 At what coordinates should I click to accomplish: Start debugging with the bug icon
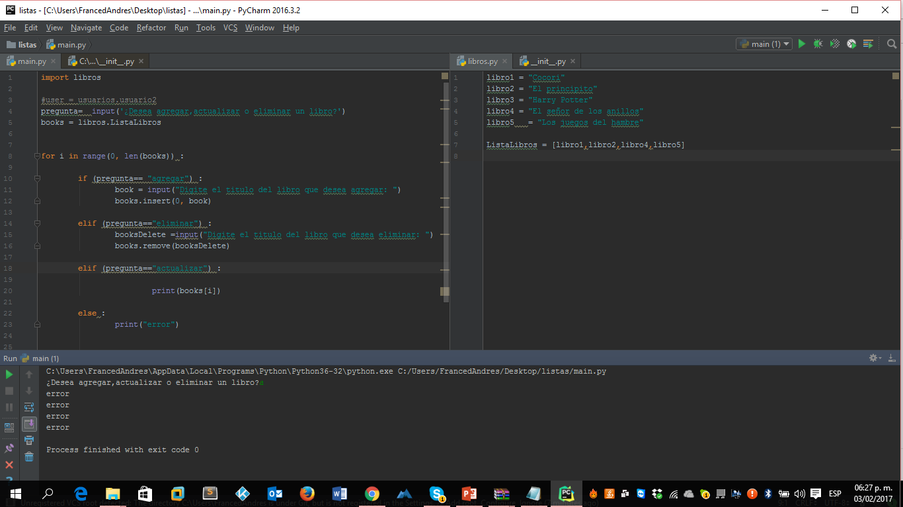pos(818,44)
